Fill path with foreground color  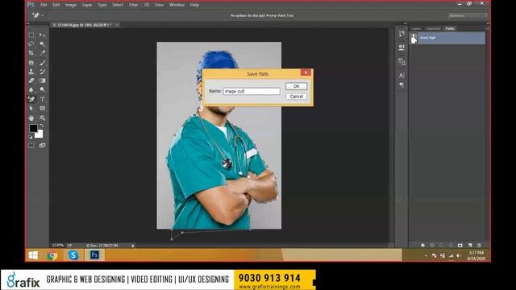pyautogui.click(x=422, y=245)
